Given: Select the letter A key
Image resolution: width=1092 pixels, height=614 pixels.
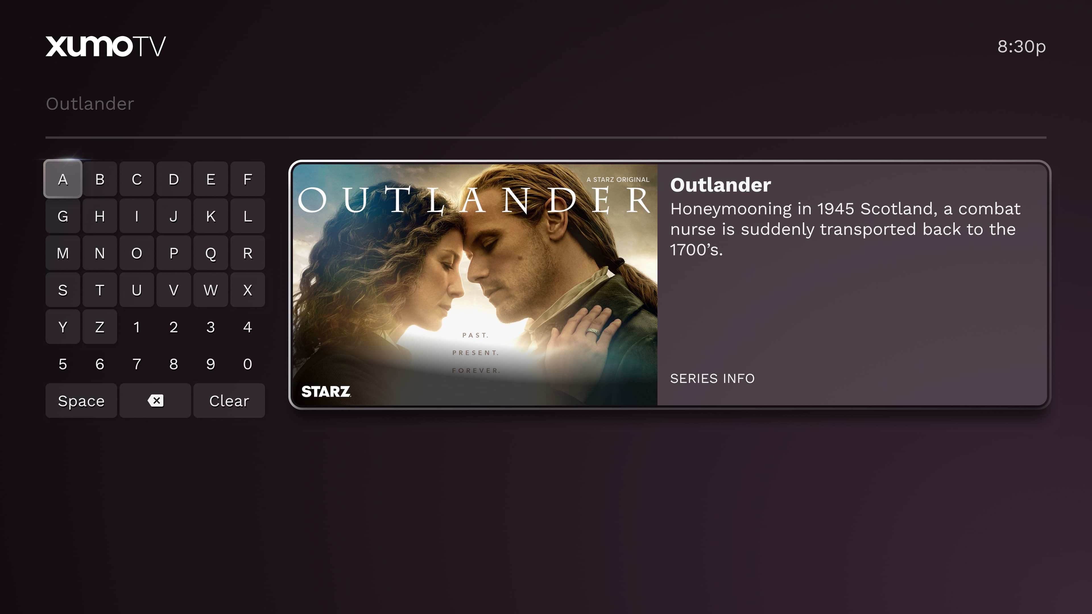Looking at the screenshot, I should click(x=63, y=179).
